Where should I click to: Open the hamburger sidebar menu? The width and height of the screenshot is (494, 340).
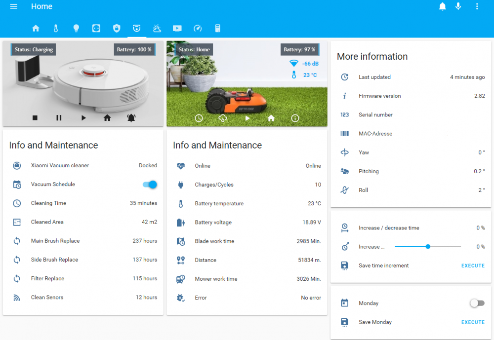click(14, 6)
